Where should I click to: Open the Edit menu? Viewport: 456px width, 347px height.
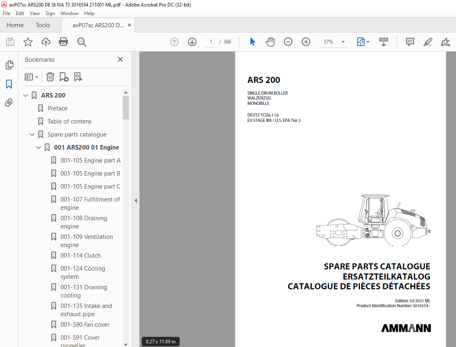20,13
